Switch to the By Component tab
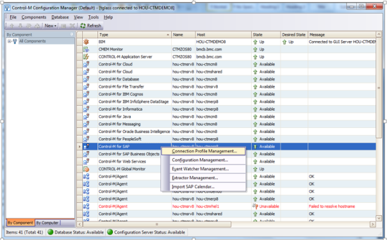 (x=21, y=223)
